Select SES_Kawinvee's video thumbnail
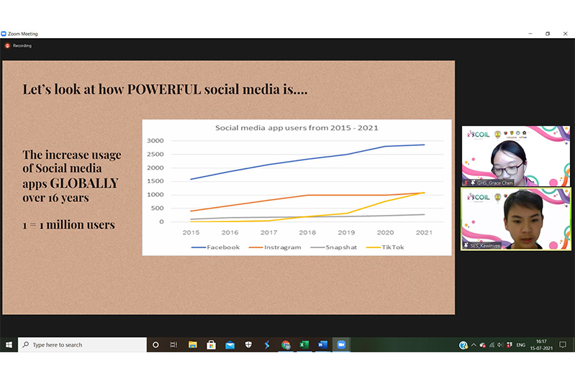Viewport: 575px width, 381px height. (x=515, y=219)
